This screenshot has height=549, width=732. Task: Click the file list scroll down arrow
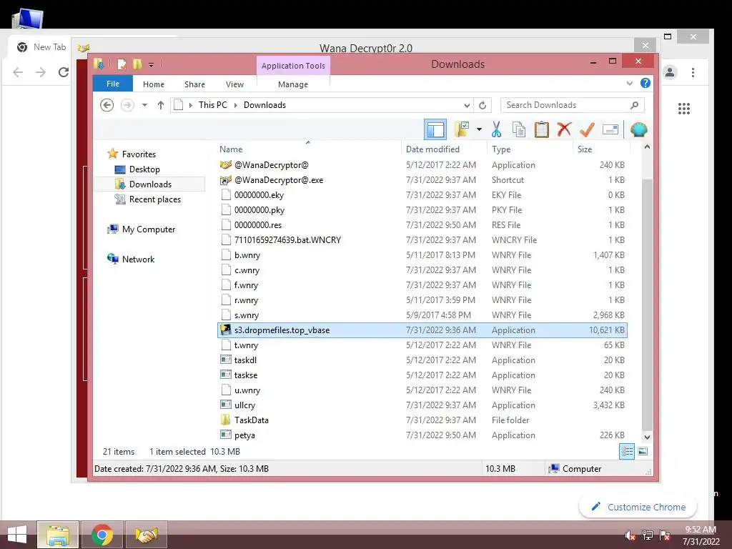(x=647, y=437)
